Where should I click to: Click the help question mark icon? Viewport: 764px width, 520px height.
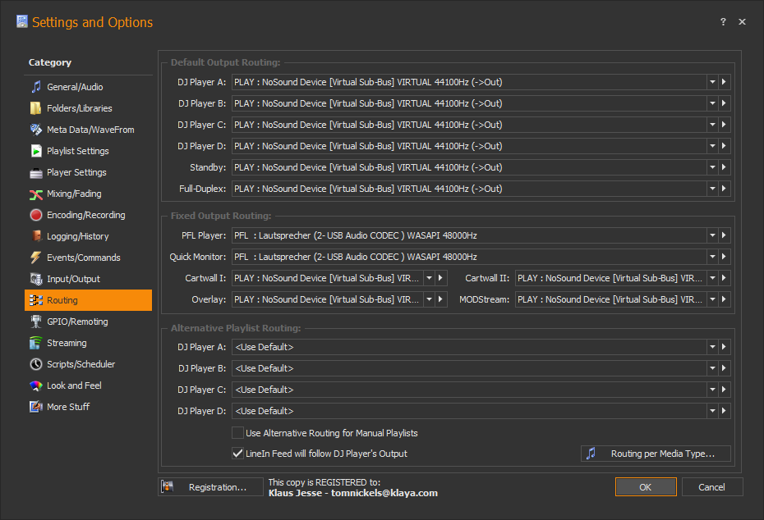tap(723, 22)
